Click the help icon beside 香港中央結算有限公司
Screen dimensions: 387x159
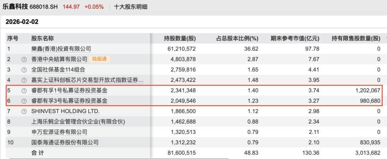click(24, 59)
